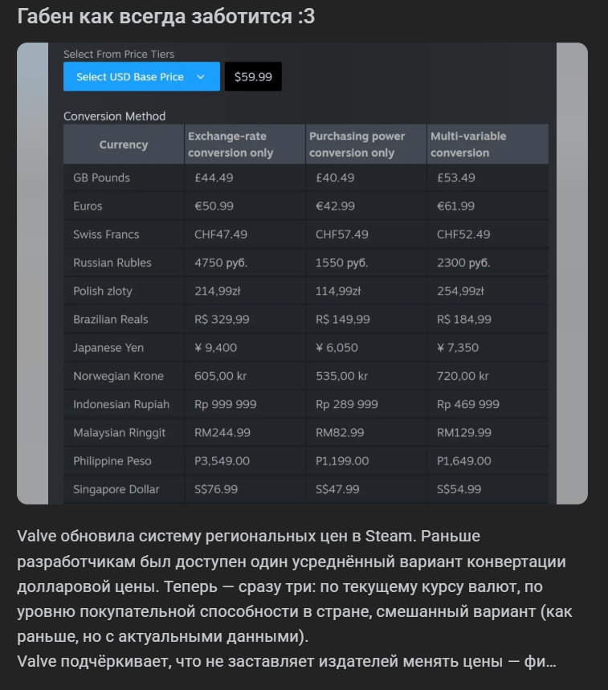Screen dimensions: 608x690
Task: Click the €61.99 multi-variable Euros price
Action: click(x=455, y=206)
